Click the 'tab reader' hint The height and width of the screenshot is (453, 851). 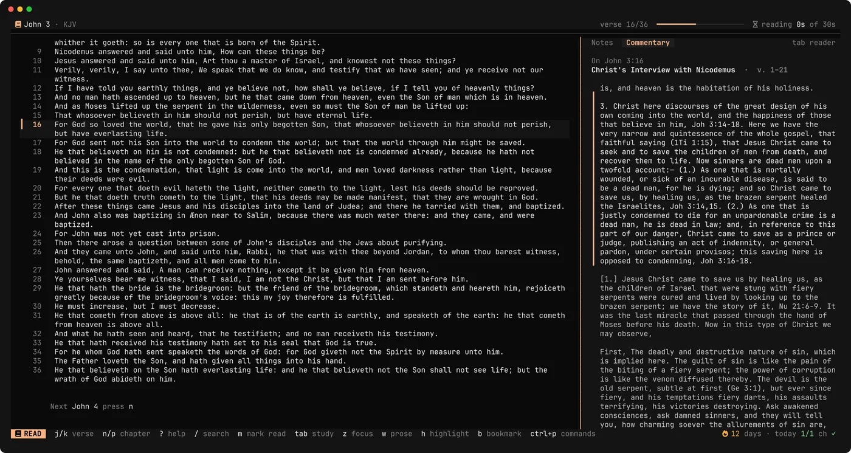coord(813,43)
